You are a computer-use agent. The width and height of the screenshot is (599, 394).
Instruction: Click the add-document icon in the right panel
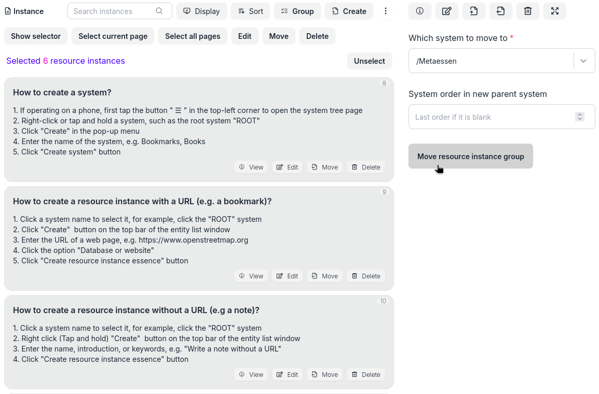474,11
